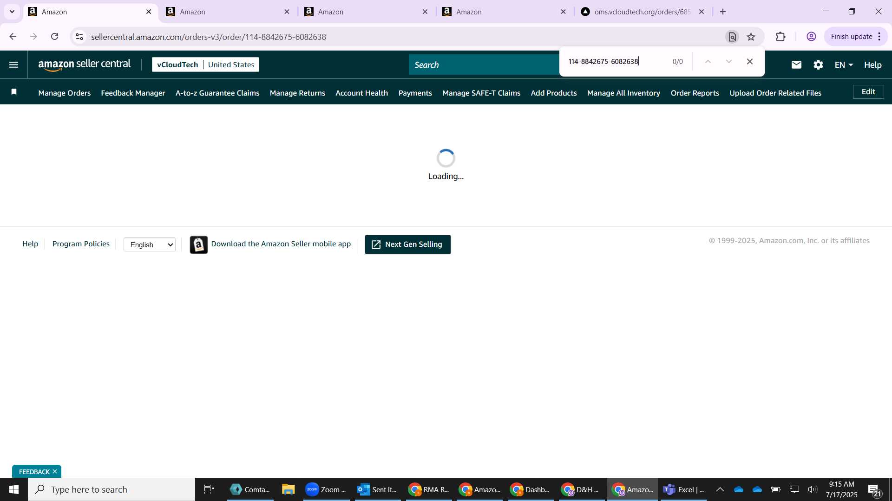Reload the page with refresh icon

tap(55, 37)
